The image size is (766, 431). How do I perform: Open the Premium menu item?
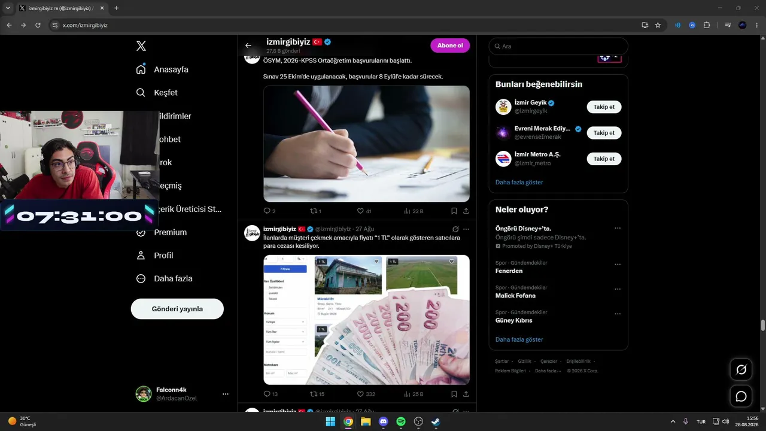pos(162,232)
